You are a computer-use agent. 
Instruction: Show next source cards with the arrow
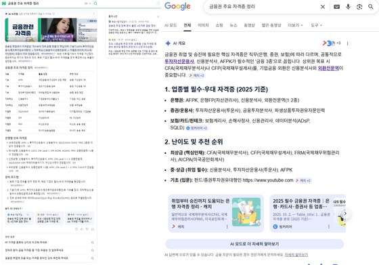pyautogui.click(x=345, y=213)
